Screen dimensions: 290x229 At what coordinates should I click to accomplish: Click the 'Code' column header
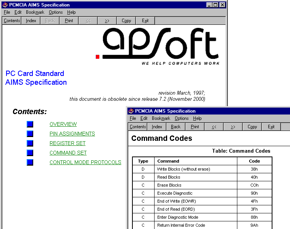[255, 161]
